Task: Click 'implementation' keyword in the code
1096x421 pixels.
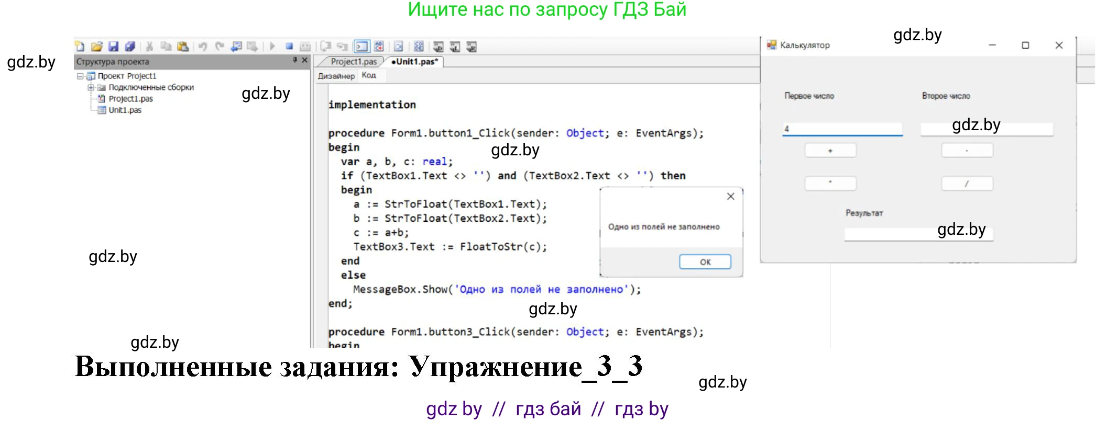Action: [372, 105]
